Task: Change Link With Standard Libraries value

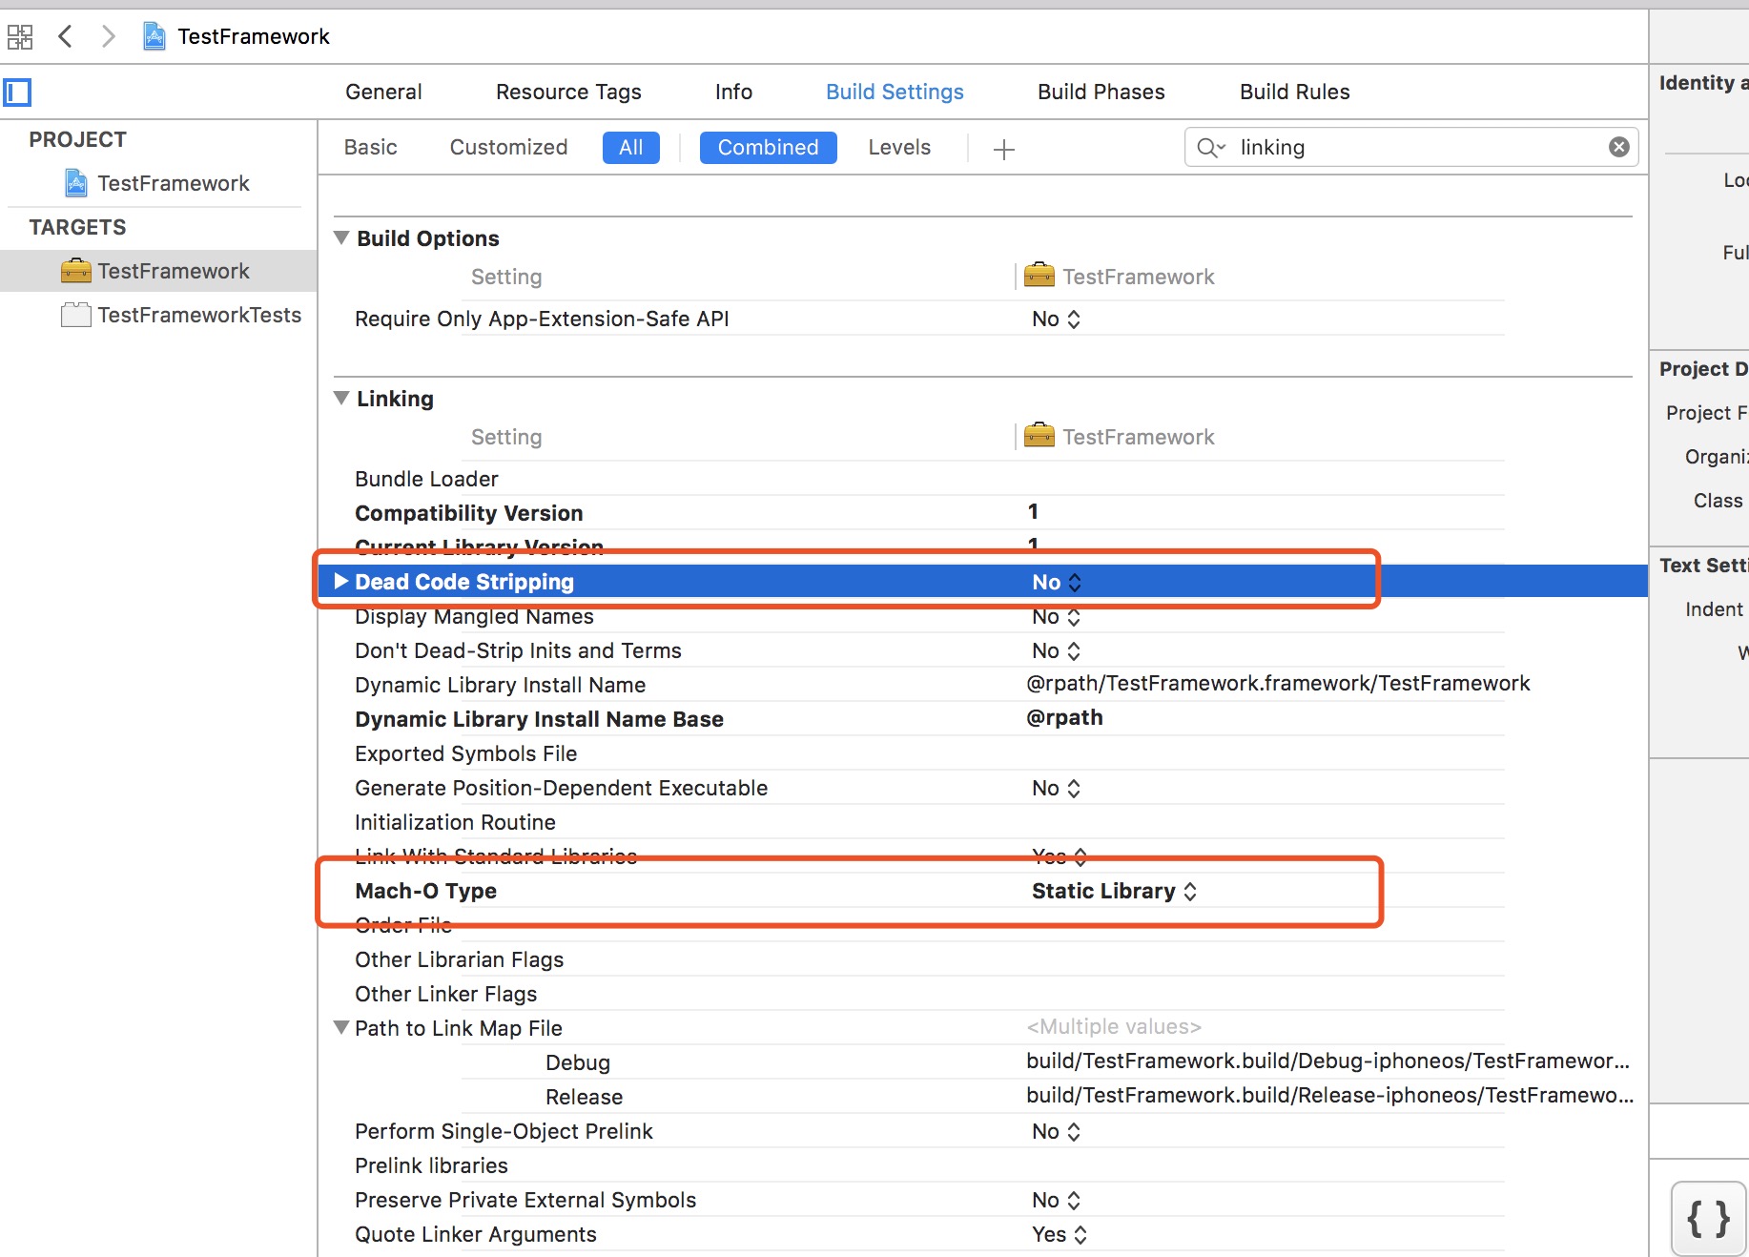Action: point(1060,856)
